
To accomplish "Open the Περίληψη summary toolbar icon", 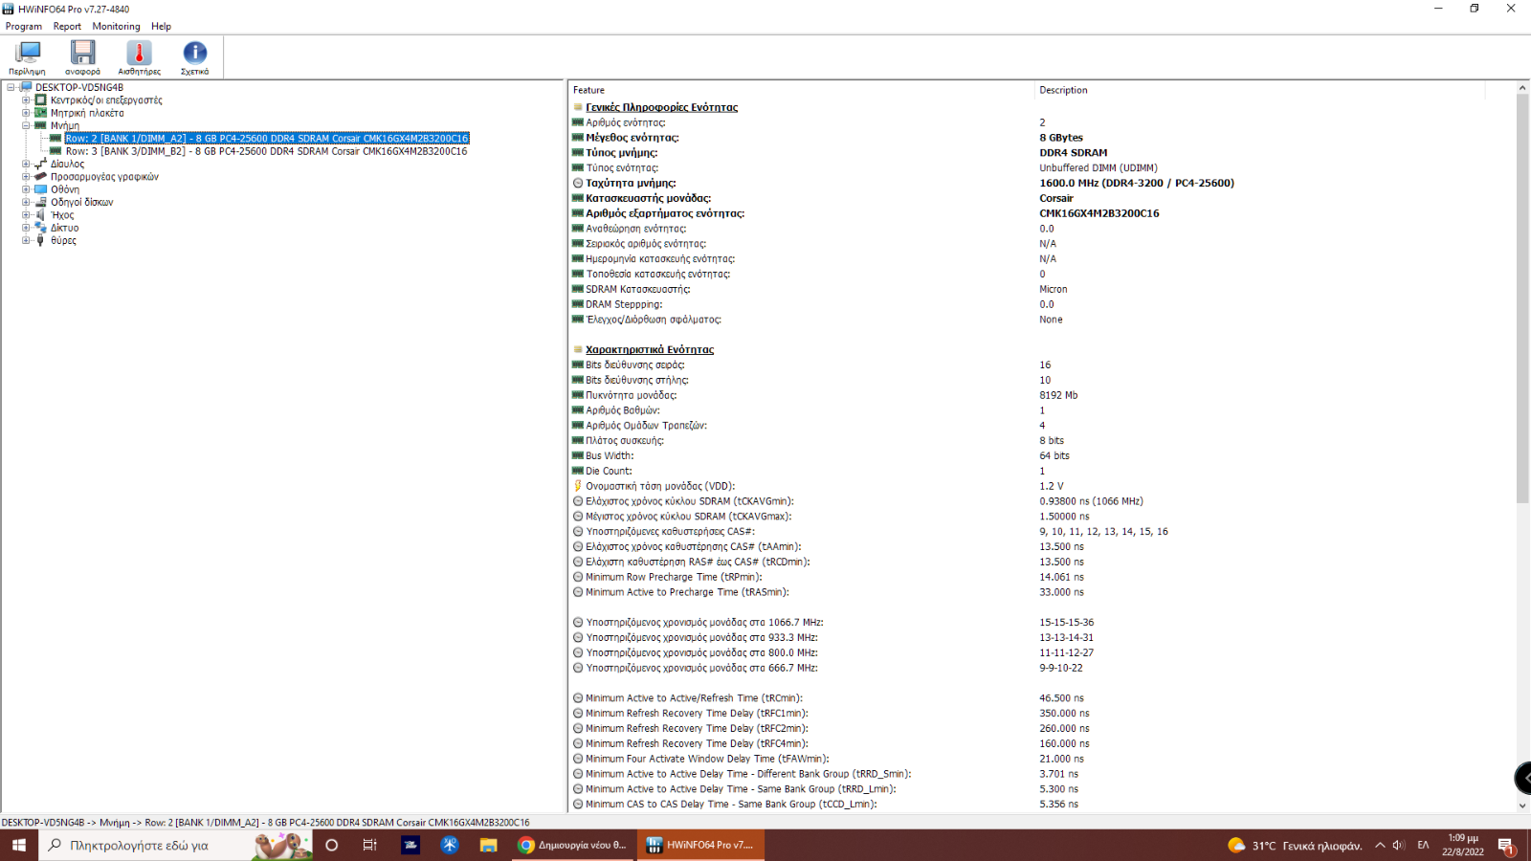I will pyautogui.click(x=28, y=57).
